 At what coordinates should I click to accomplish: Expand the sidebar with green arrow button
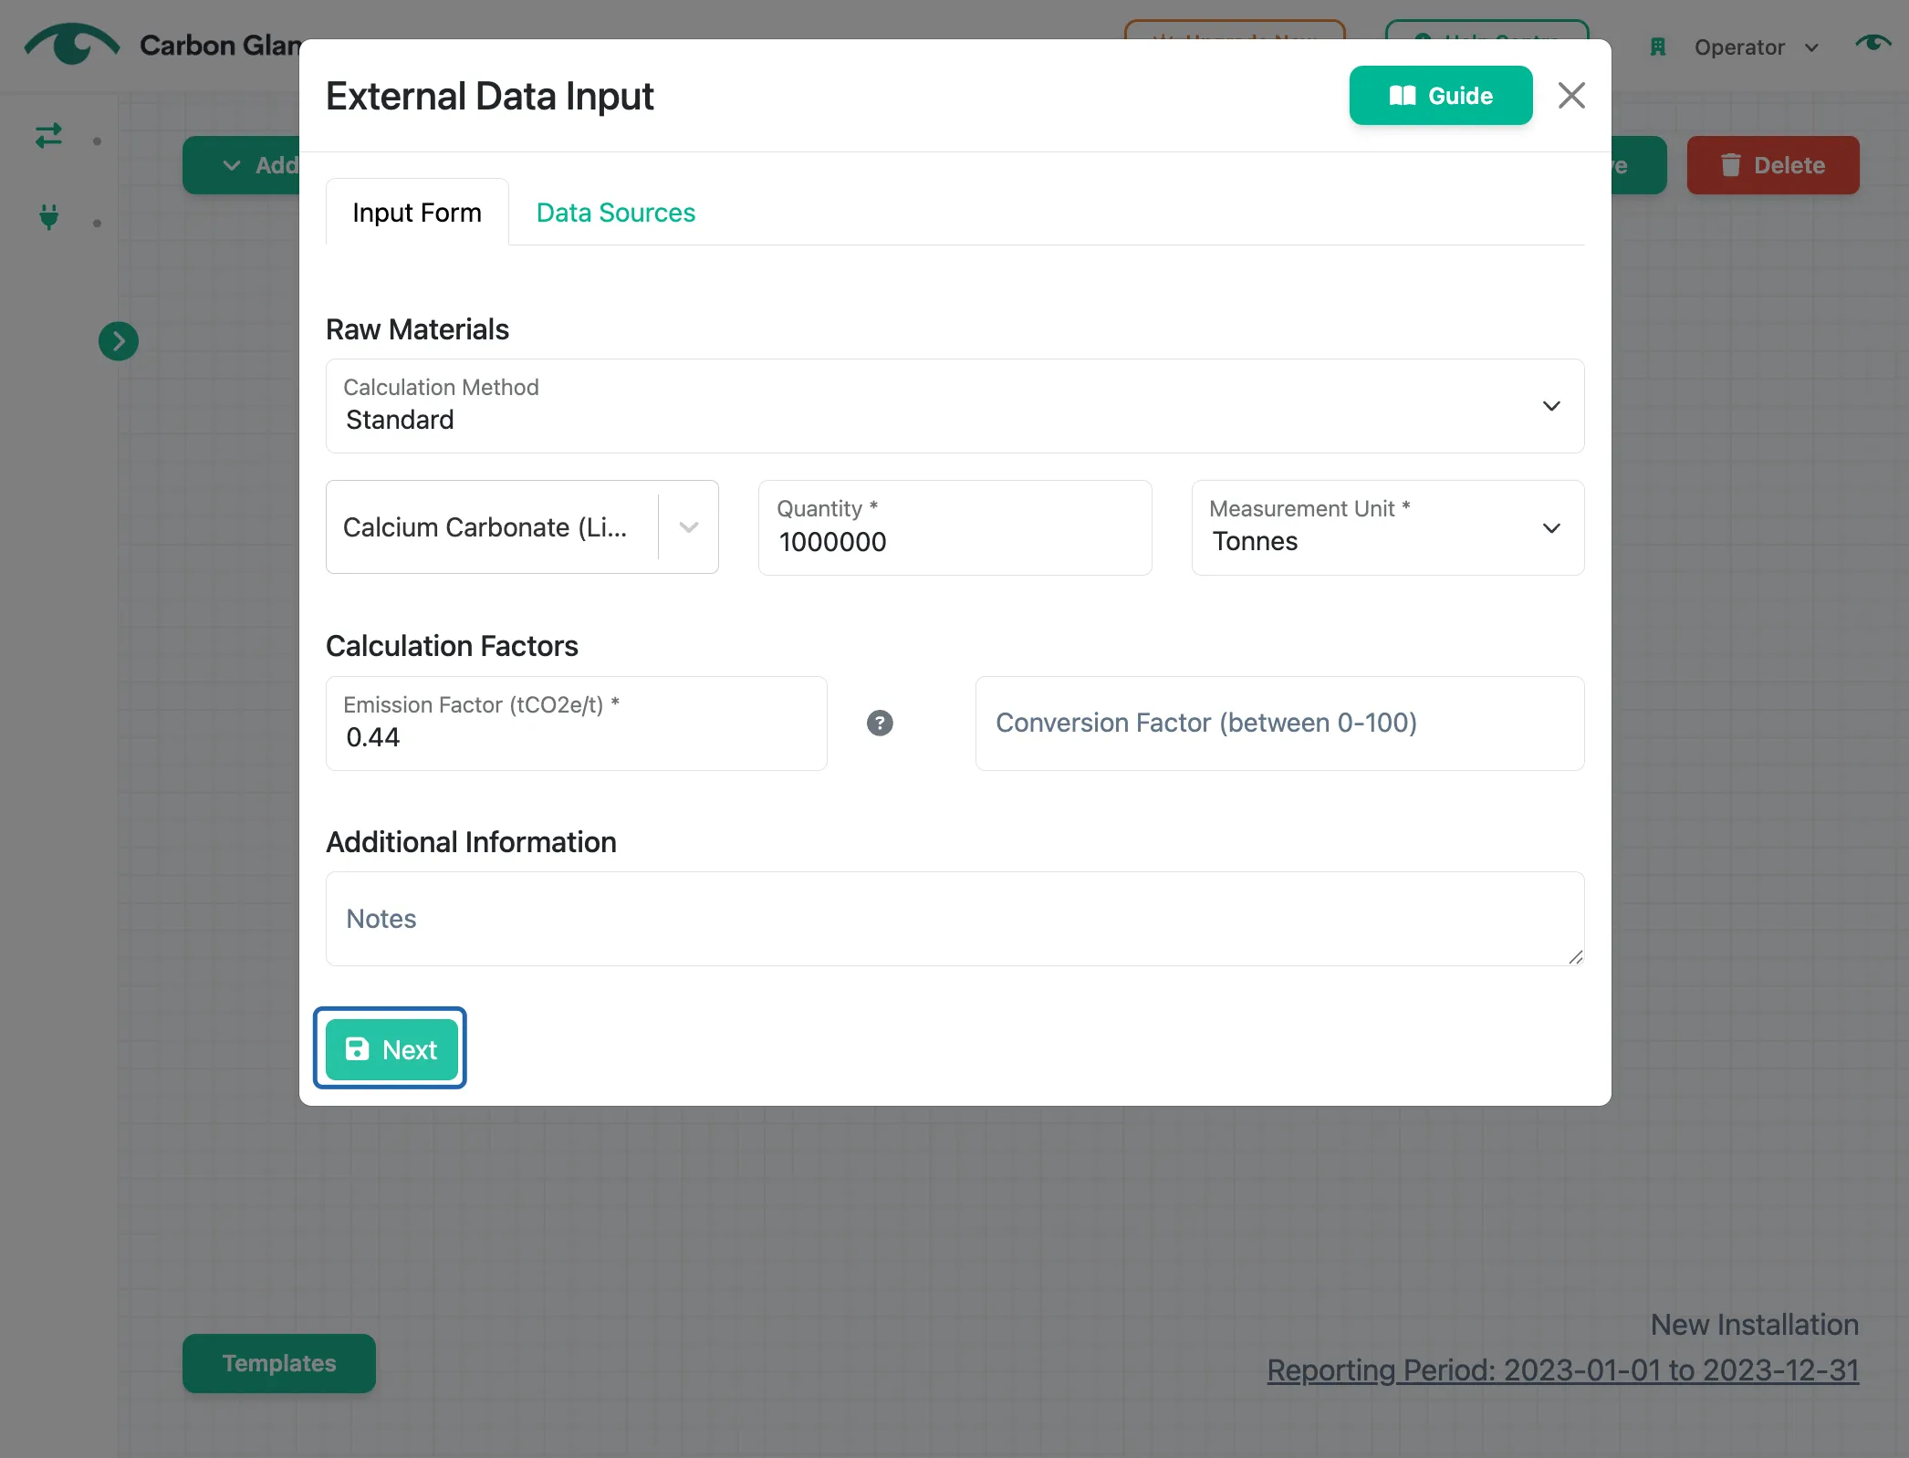click(x=119, y=341)
